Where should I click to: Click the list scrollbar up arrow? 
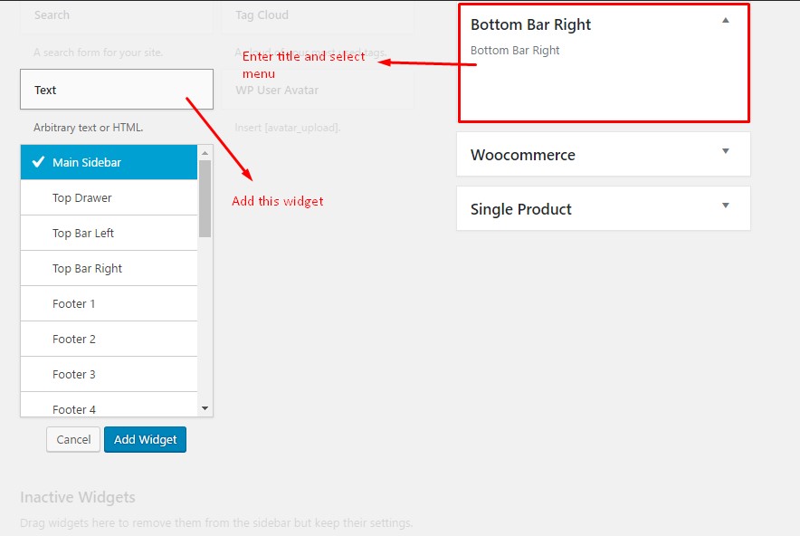(205, 153)
